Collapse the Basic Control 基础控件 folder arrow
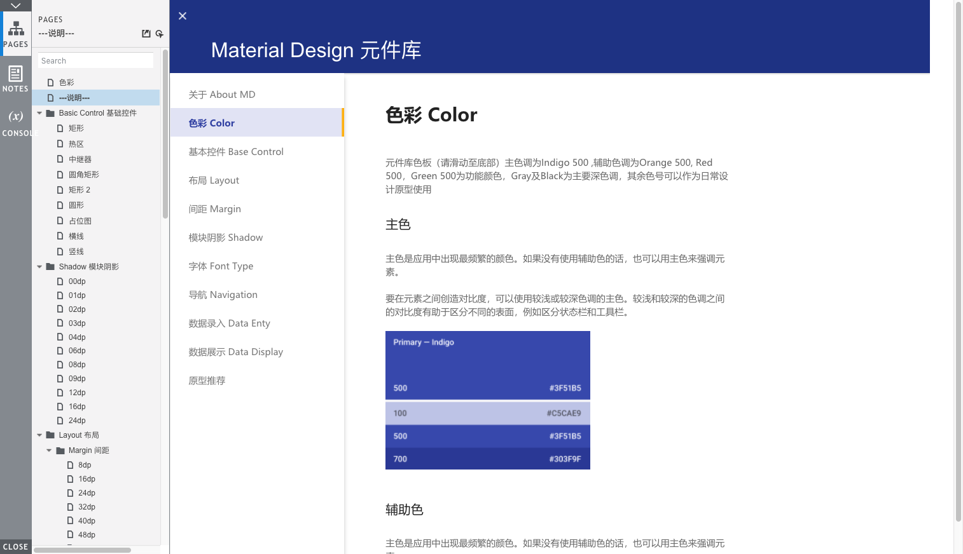 coord(39,113)
